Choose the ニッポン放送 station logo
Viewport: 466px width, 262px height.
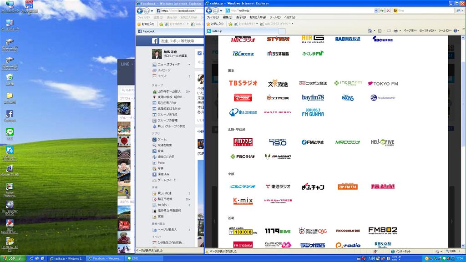313,83
